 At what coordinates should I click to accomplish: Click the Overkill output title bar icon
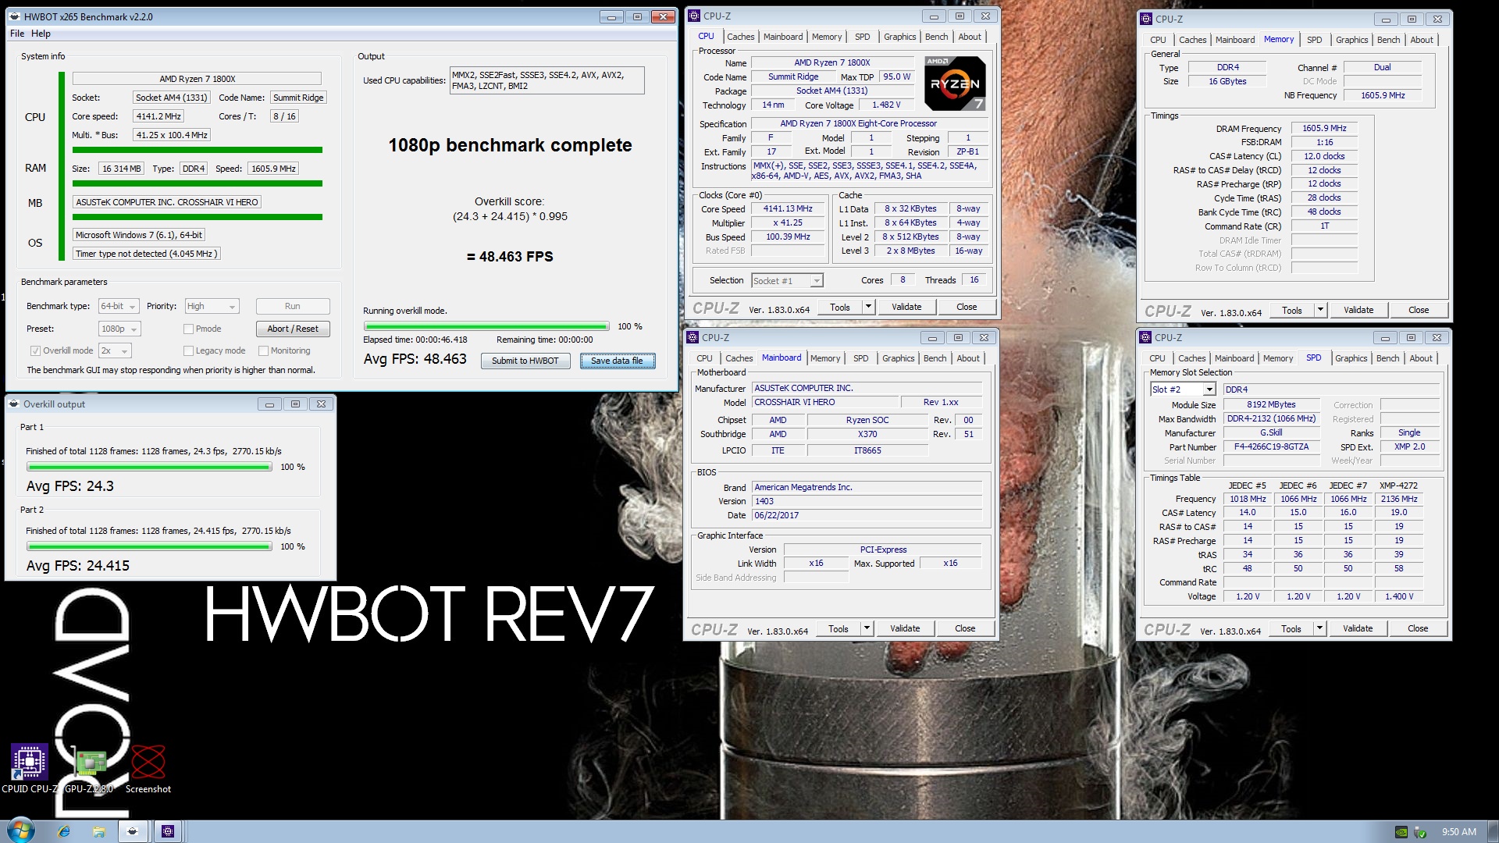(x=14, y=404)
